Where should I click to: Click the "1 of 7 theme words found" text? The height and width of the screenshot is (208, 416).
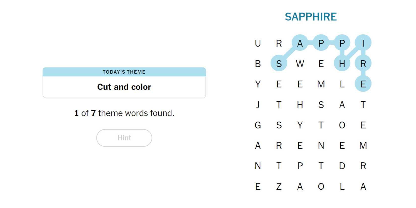coord(124,113)
